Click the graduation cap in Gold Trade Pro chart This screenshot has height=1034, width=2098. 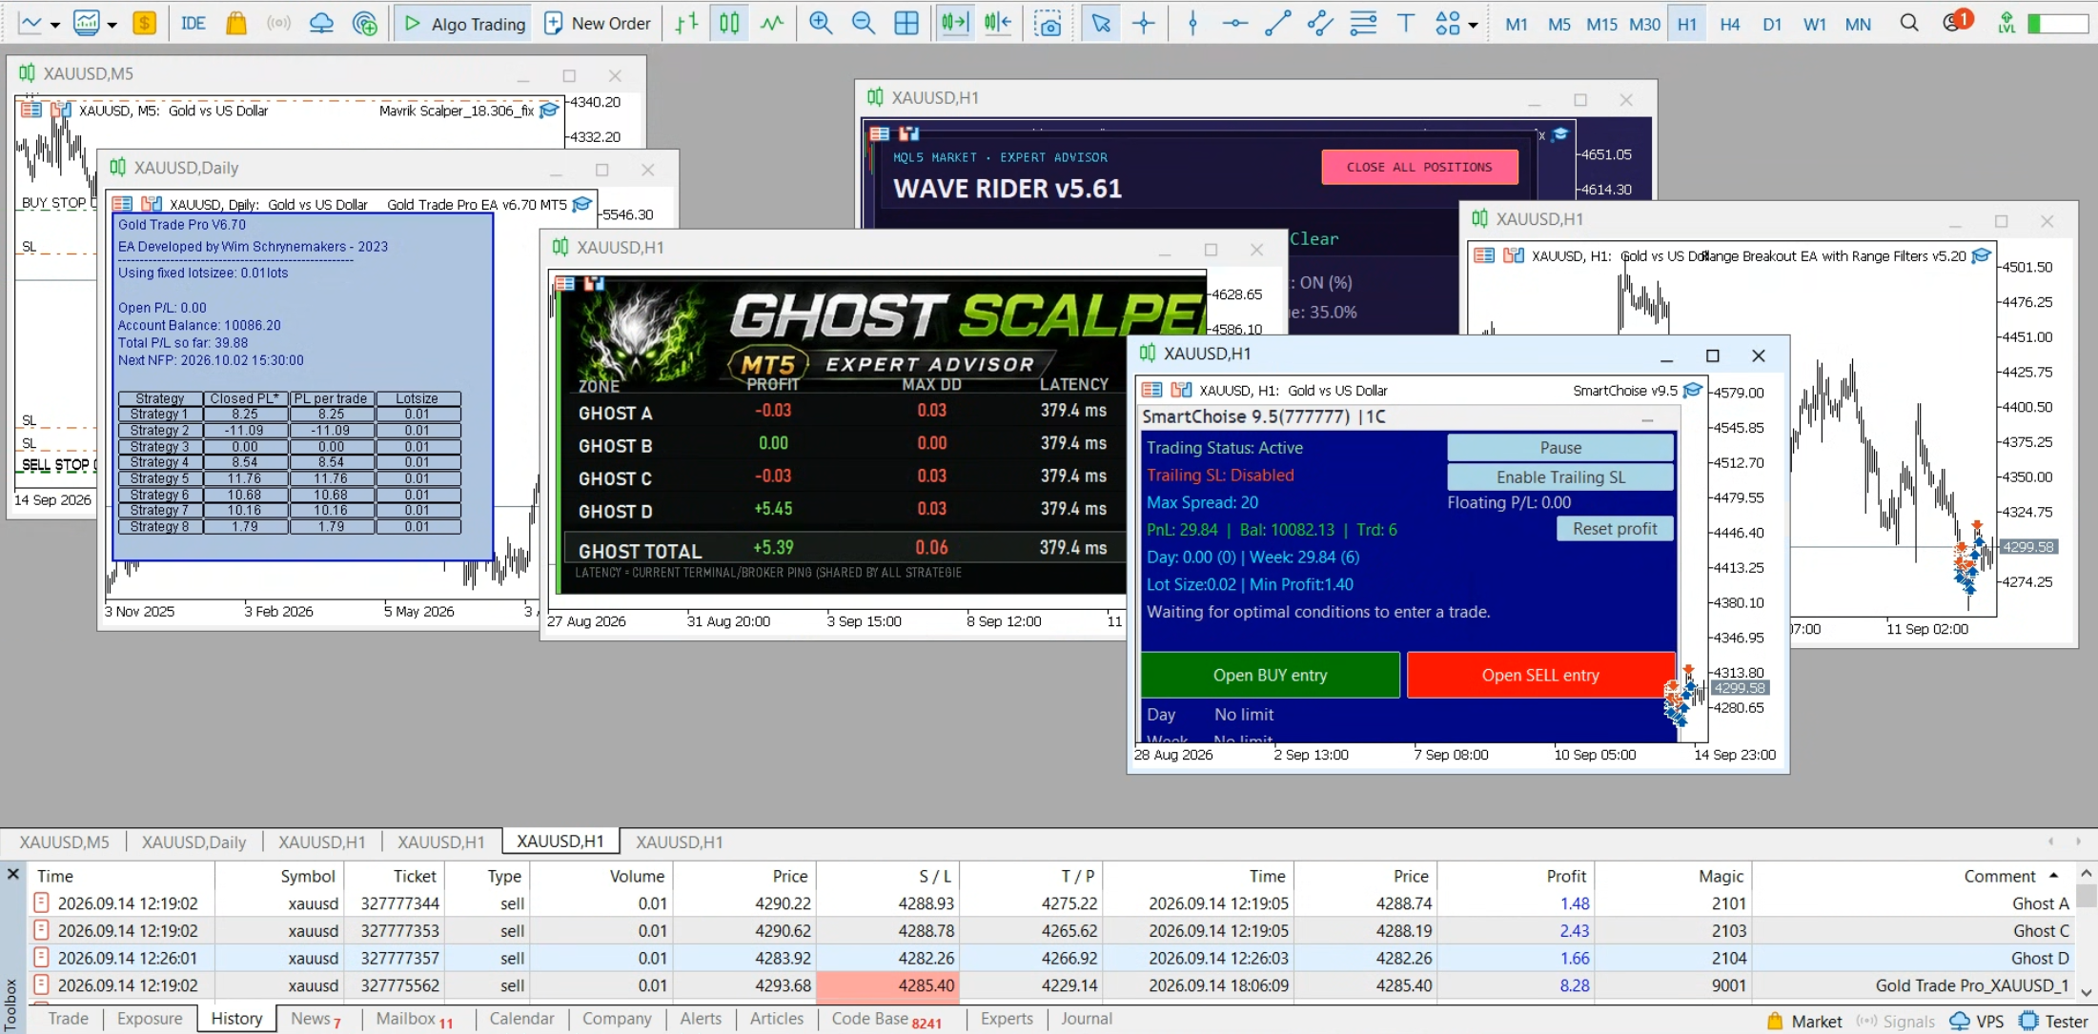[581, 204]
